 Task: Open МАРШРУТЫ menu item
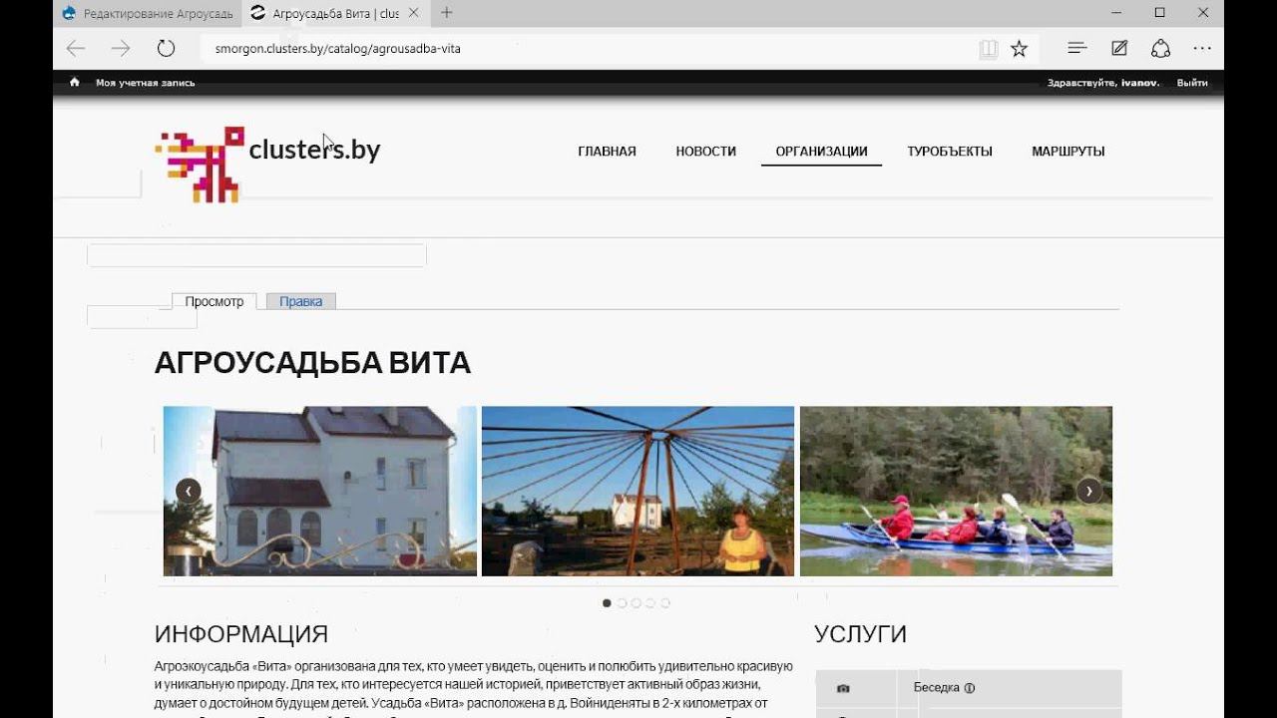click(1068, 152)
